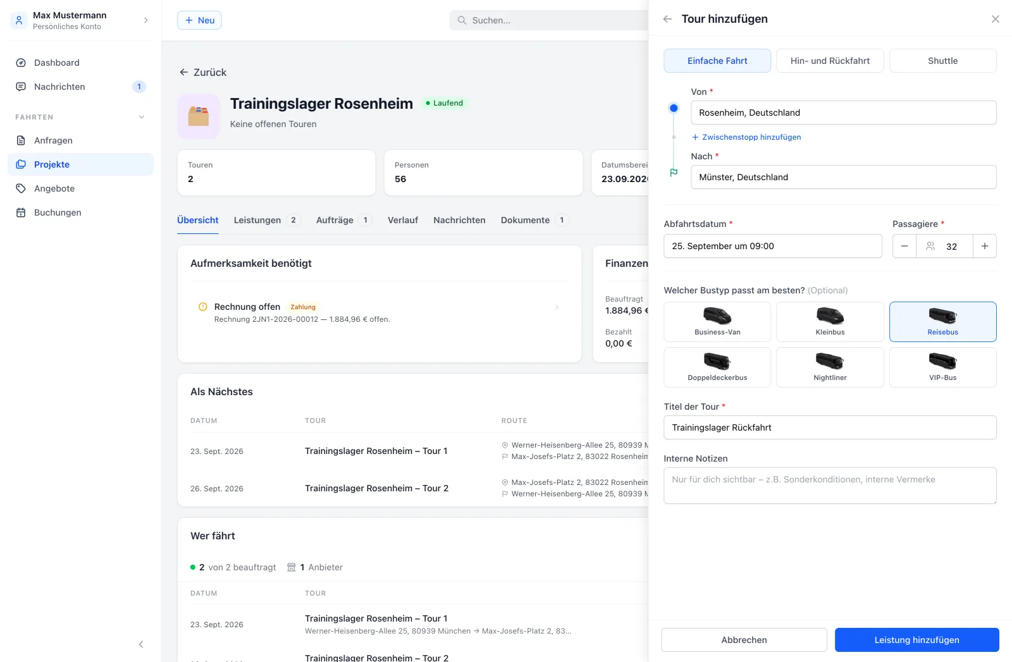Switch to Übersicht tab
Image resolution: width=1012 pixels, height=662 pixels.
(x=198, y=220)
